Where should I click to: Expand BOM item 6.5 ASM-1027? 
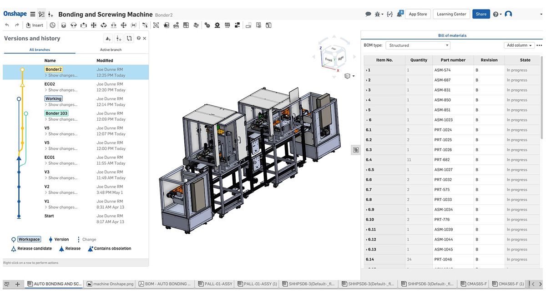367,170
